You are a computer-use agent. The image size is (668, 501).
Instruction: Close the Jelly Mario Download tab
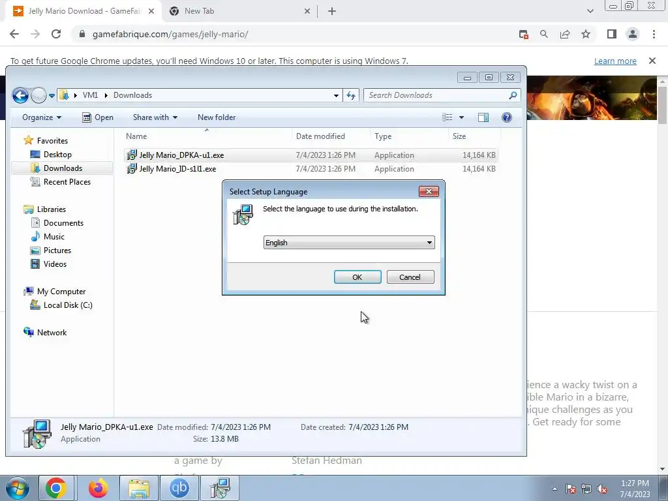151,11
